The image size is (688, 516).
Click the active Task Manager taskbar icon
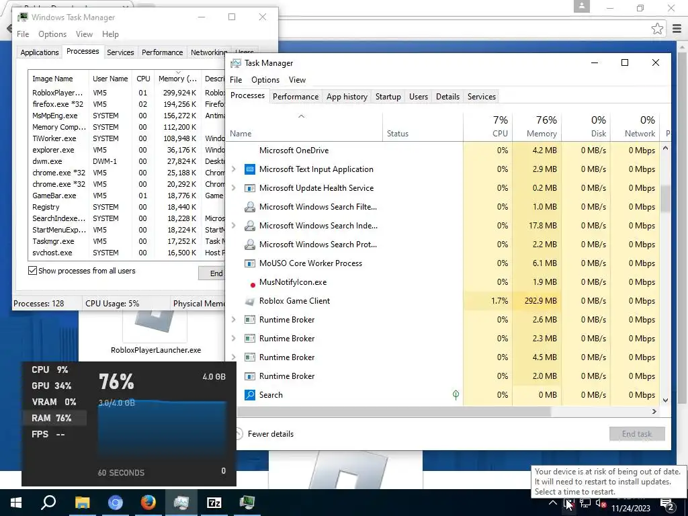click(x=181, y=503)
